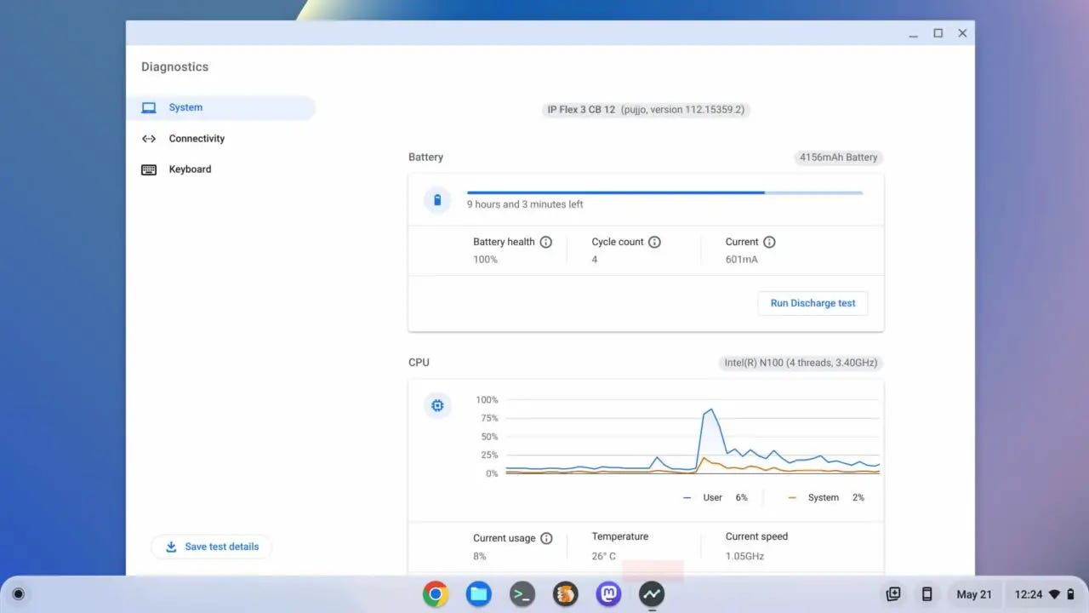Open the System section in sidebar
Viewport: 1089px width, 613px height.
(220, 107)
